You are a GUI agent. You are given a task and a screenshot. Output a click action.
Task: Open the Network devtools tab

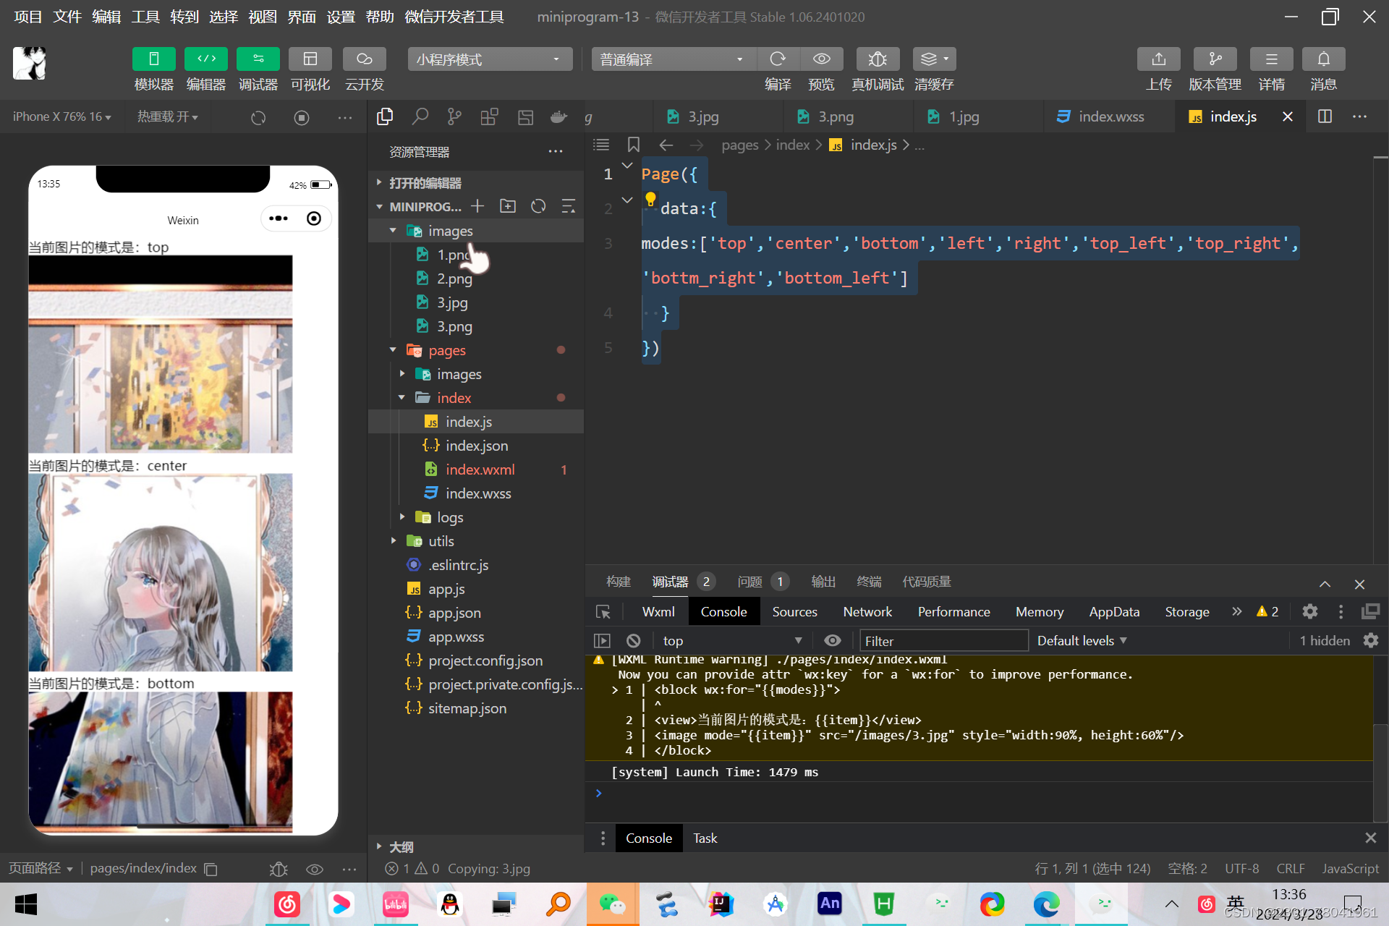(x=867, y=612)
